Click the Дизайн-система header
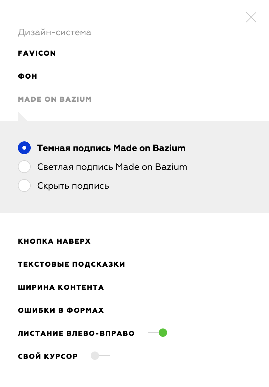 (54, 32)
